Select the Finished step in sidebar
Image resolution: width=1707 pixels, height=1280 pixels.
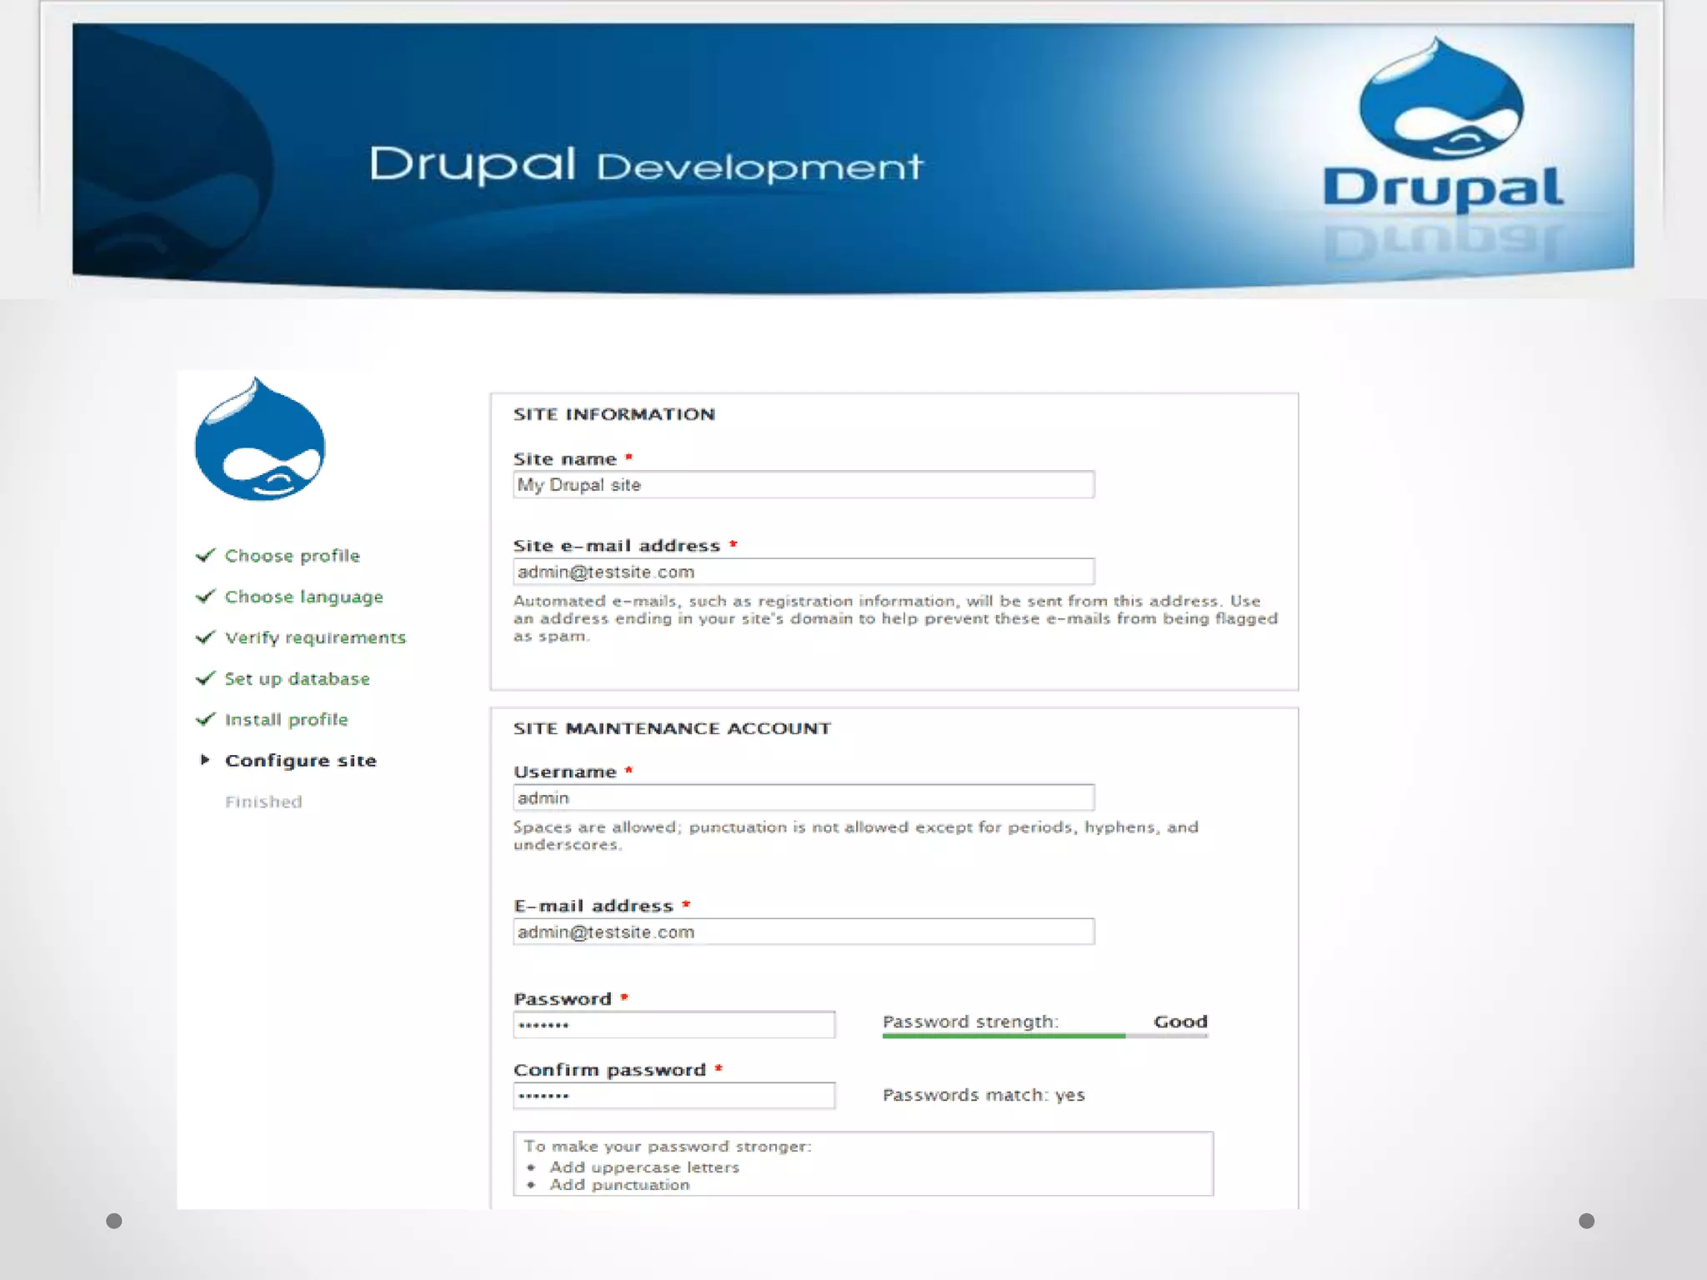(x=263, y=802)
